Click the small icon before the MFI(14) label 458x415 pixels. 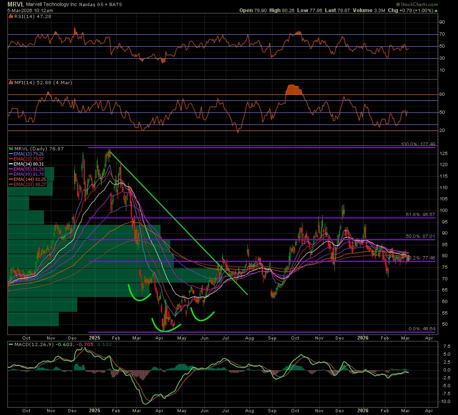tap(11, 83)
